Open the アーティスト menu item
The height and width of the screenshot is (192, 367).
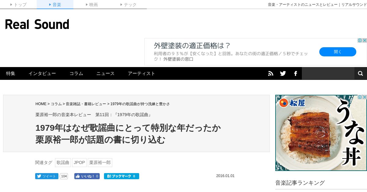pyautogui.click(x=142, y=73)
